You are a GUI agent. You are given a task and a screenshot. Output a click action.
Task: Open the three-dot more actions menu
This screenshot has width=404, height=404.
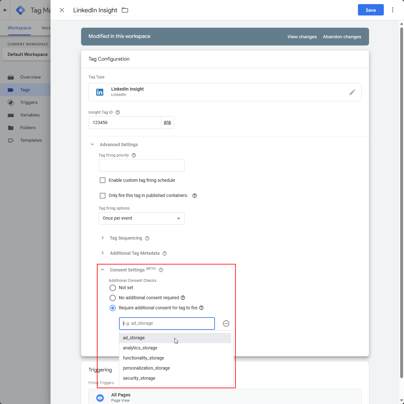click(x=393, y=10)
